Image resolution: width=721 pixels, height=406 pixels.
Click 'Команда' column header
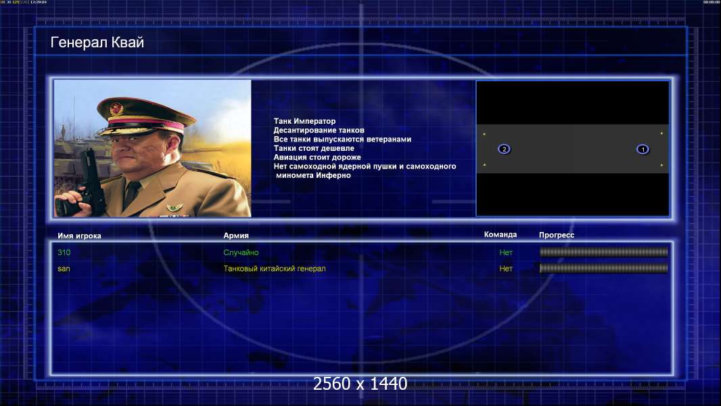pos(501,235)
